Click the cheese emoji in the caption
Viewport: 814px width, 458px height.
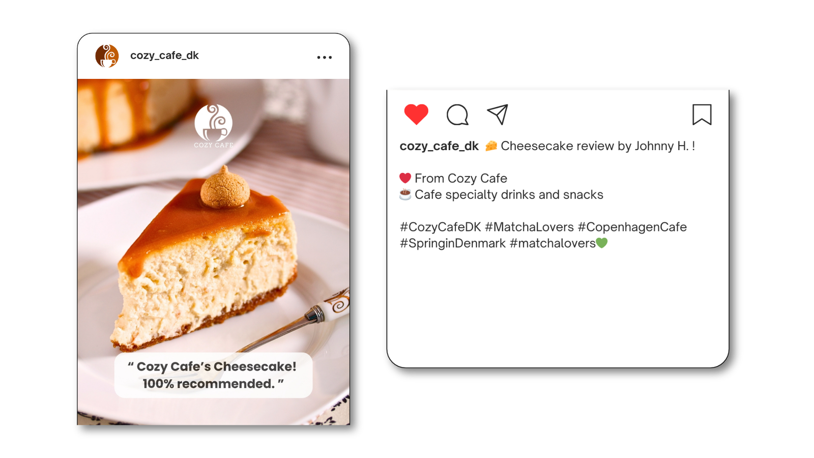(491, 146)
